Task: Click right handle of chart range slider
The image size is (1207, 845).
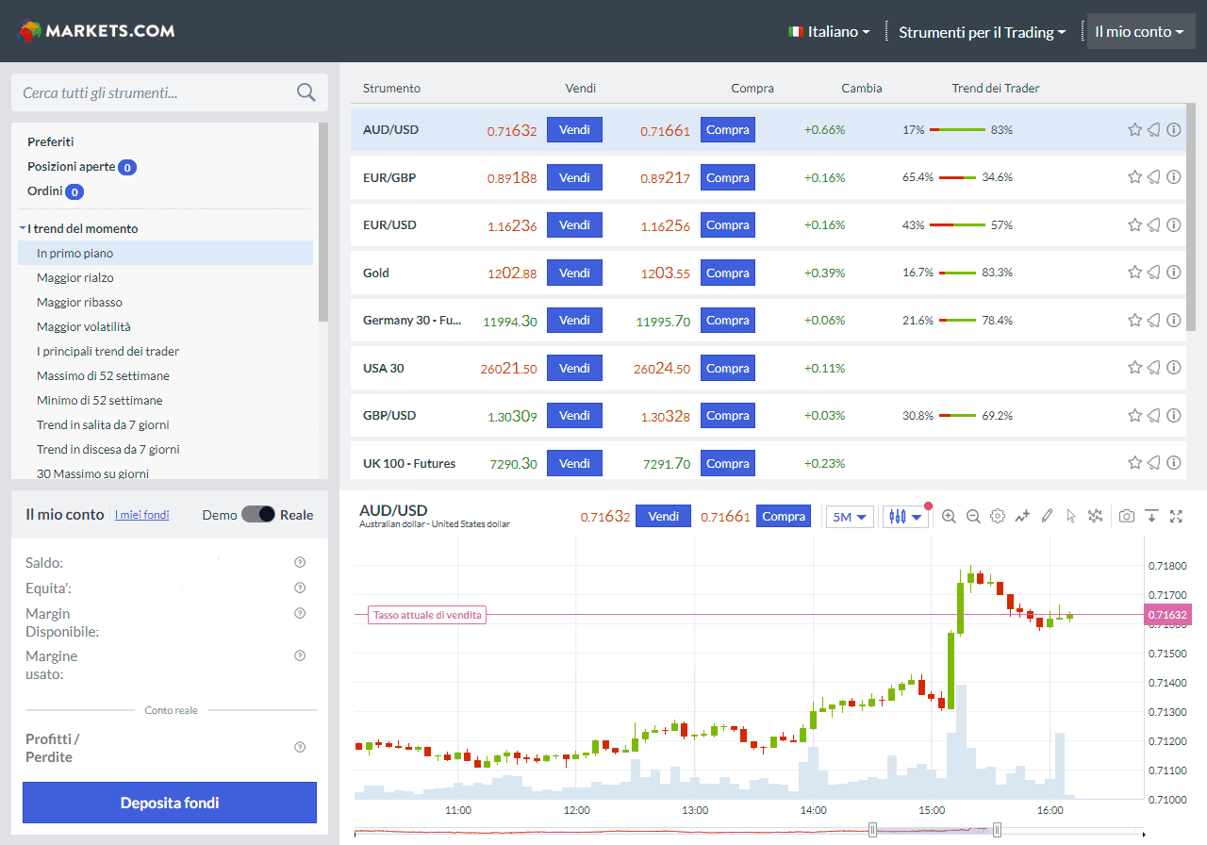Action: 997,830
